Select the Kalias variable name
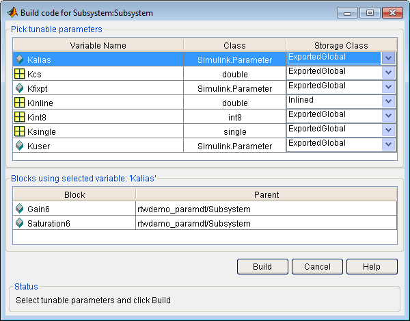This screenshot has width=410, height=321. tap(39, 60)
